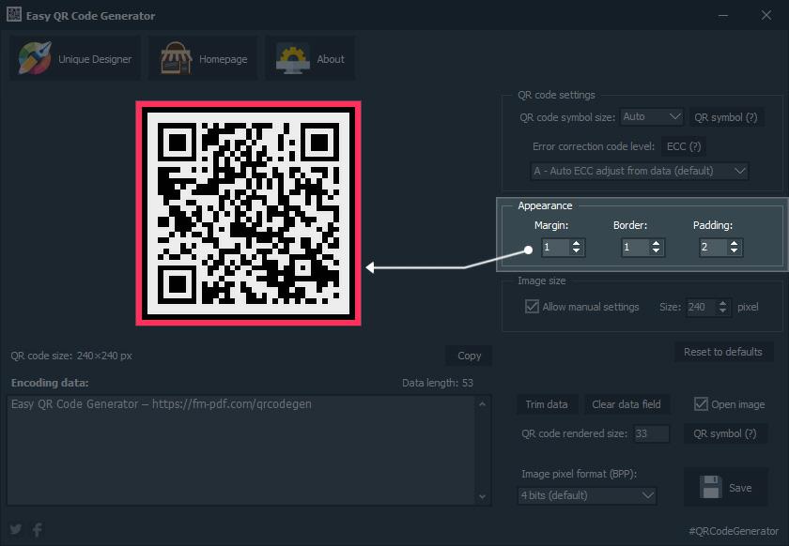Open QR symbol (?) help near symbol size

click(725, 117)
